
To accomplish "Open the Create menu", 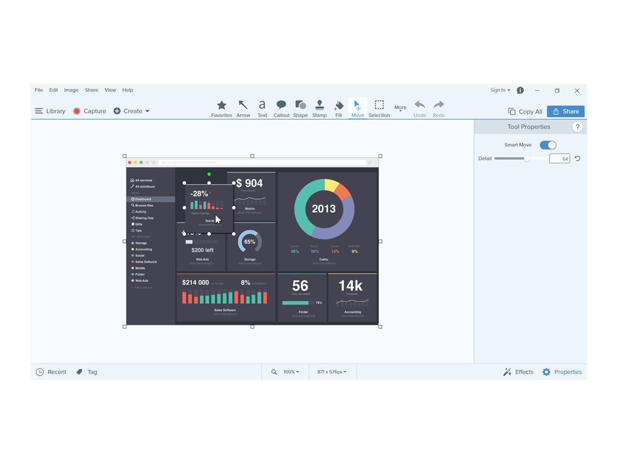I will (132, 111).
